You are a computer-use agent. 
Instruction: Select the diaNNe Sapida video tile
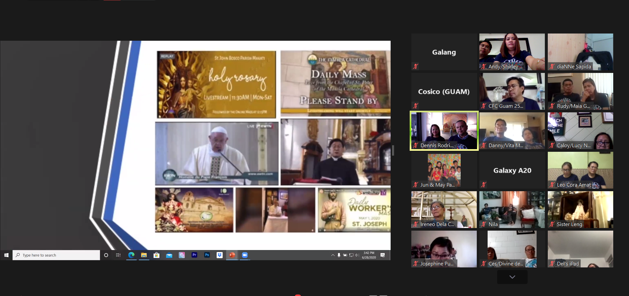click(x=580, y=52)
